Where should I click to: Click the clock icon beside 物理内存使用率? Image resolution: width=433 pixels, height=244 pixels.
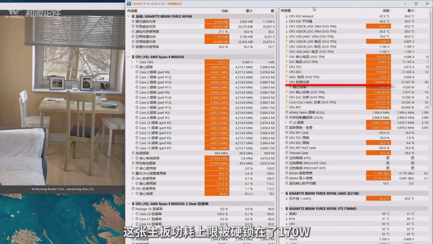(133, 47)
